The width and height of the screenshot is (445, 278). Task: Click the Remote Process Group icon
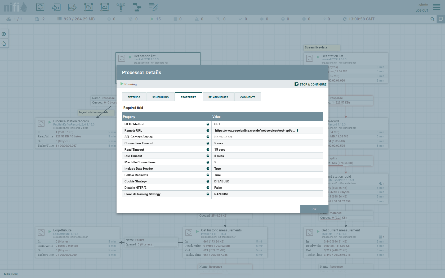pos(105,7)
